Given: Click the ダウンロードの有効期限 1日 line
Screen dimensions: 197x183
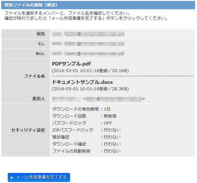Looking at the screenshot, I should (81, 109).
